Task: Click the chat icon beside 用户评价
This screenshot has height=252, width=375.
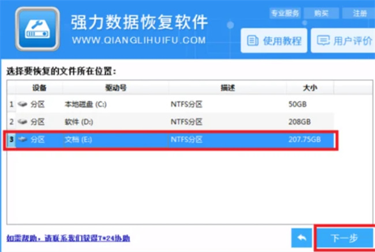Action: (324, 41)
